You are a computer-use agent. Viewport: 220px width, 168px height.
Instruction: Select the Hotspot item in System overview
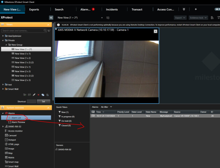pos(13,140)
